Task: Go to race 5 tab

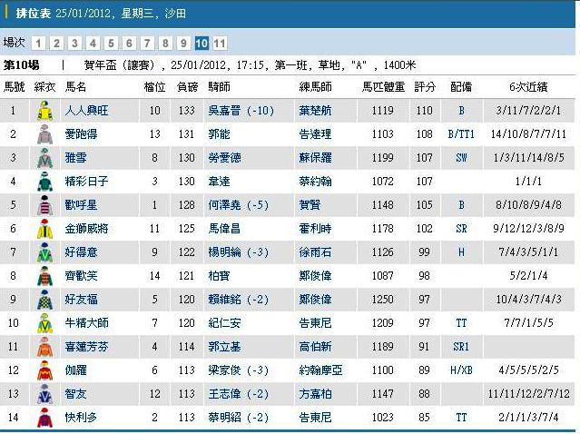Action: [x=111, y=43]
